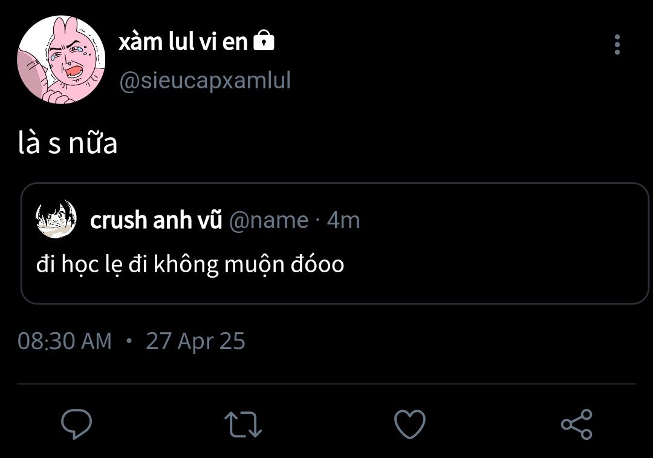This screenshot has width=653, height=458.
Task: Click the date "27 Apr 25"
Action: coord(195,341)
